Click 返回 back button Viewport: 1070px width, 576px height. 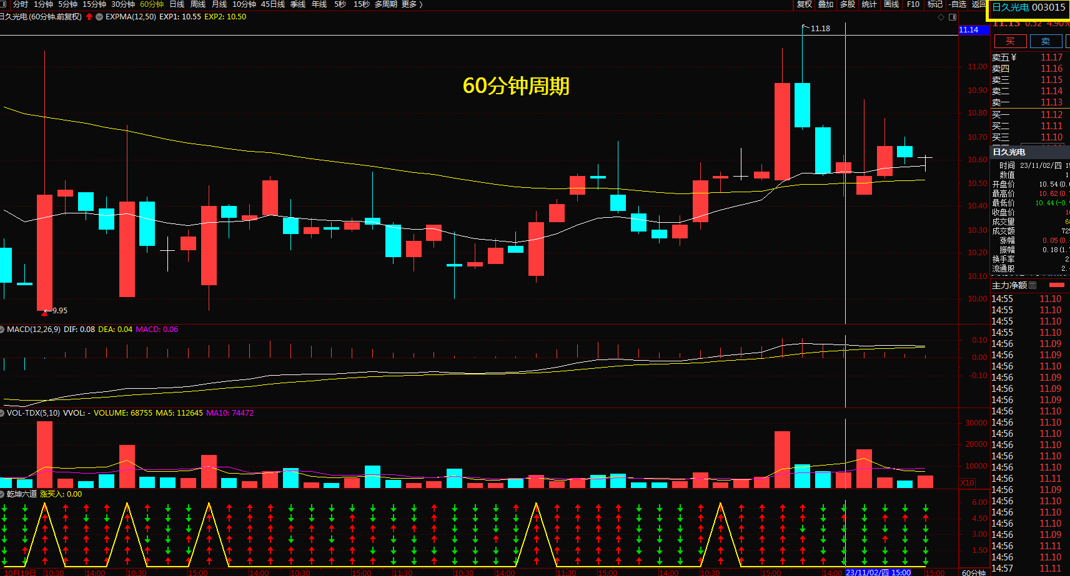(979, 4)
